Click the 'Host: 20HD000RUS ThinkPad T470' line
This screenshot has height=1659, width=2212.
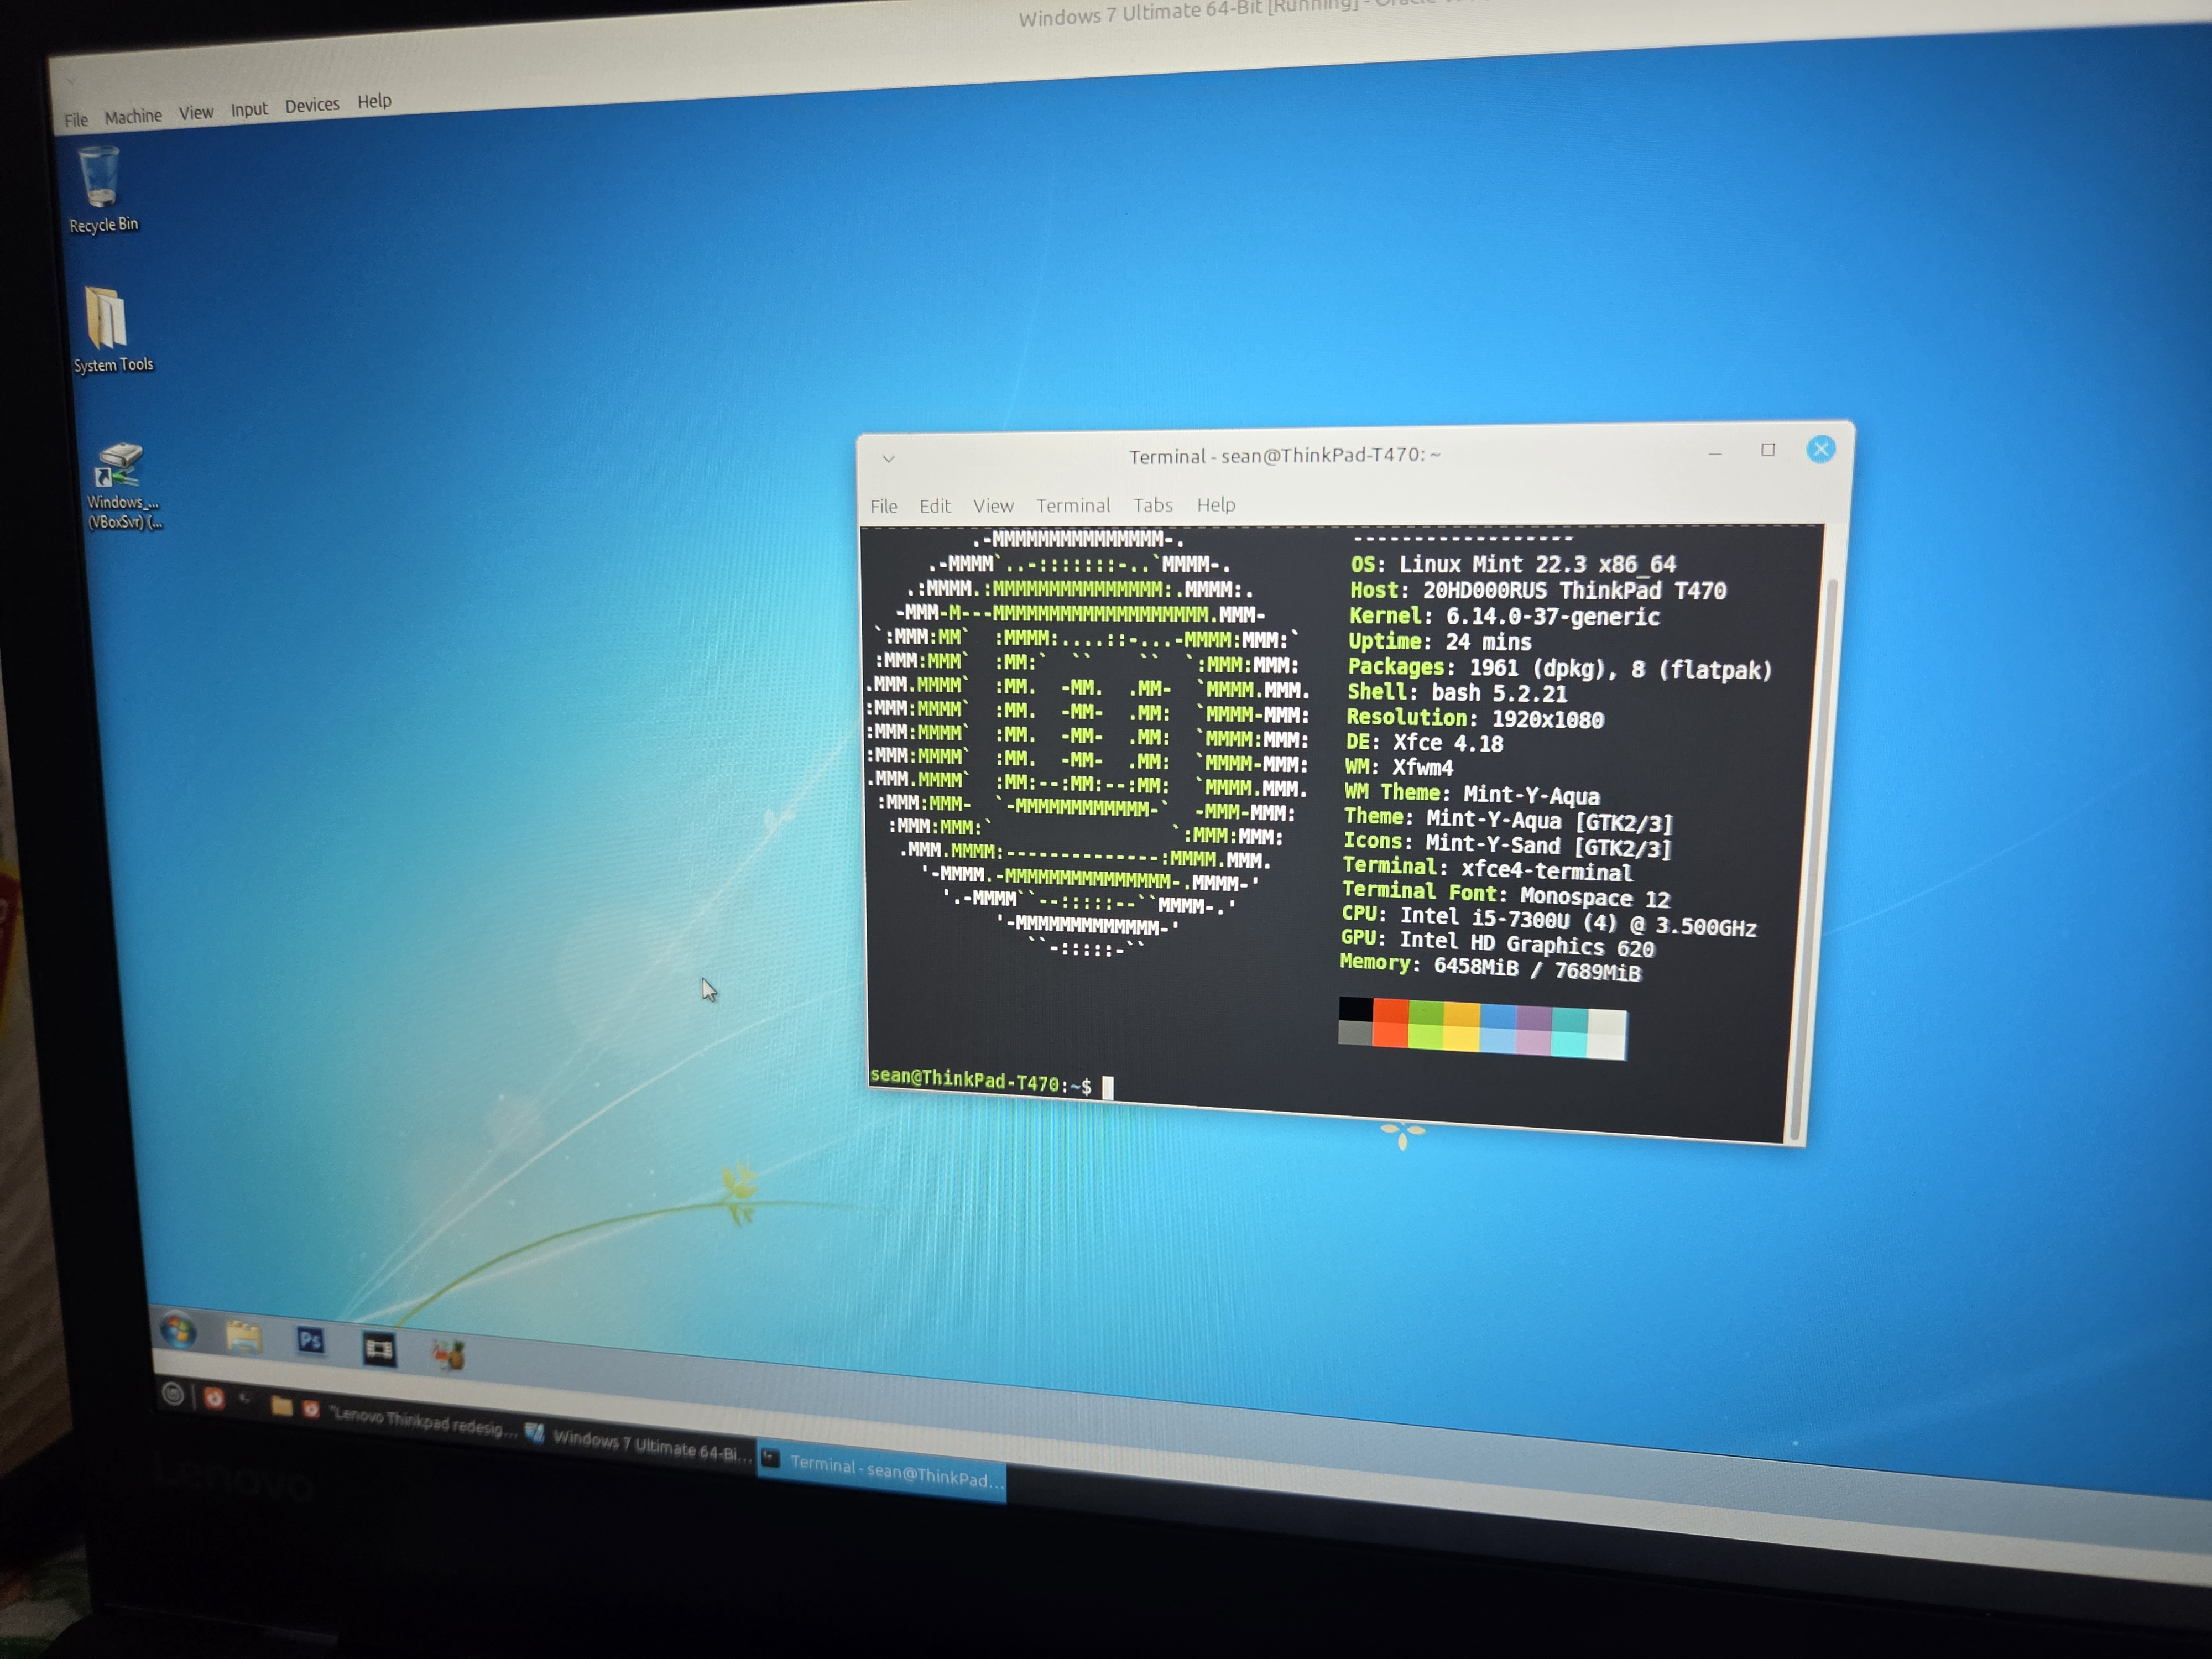click(1538, 591)
